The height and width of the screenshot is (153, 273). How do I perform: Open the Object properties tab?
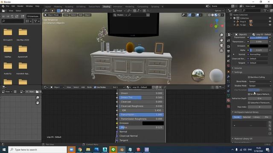click(229, 72)
